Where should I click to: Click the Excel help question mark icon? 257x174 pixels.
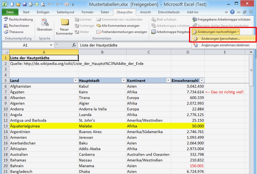click(x=232, y=12)
